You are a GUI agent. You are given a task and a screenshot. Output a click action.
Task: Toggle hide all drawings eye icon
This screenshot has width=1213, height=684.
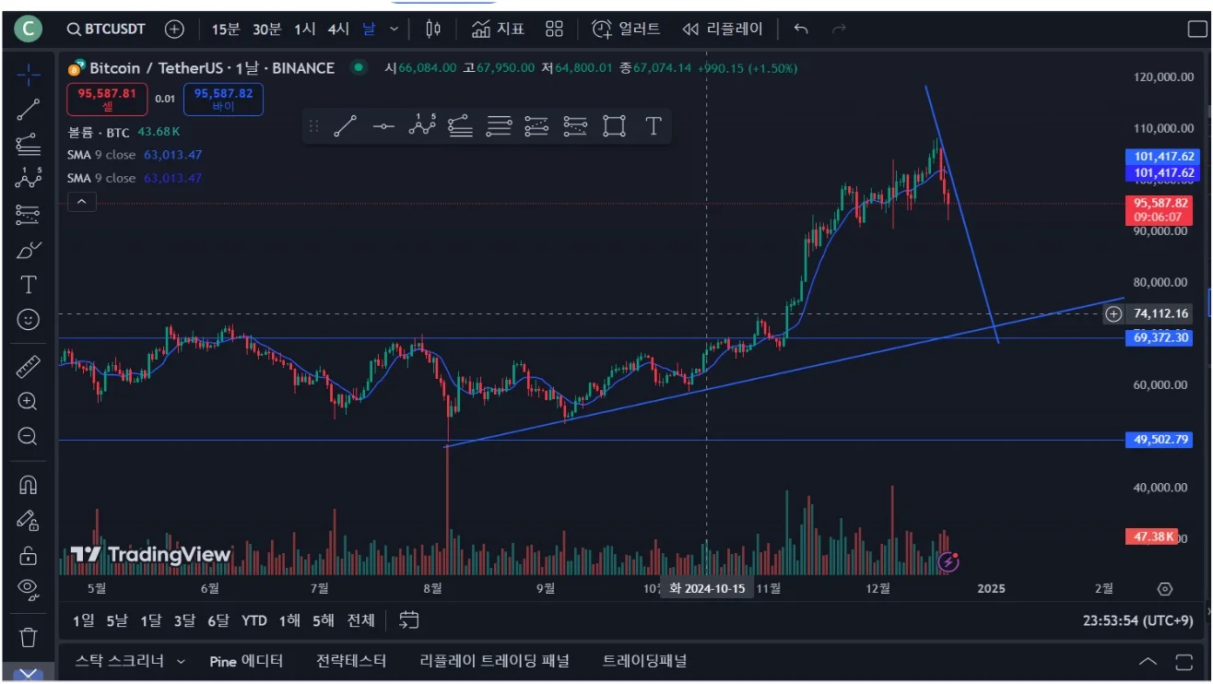tap(29, 590)
